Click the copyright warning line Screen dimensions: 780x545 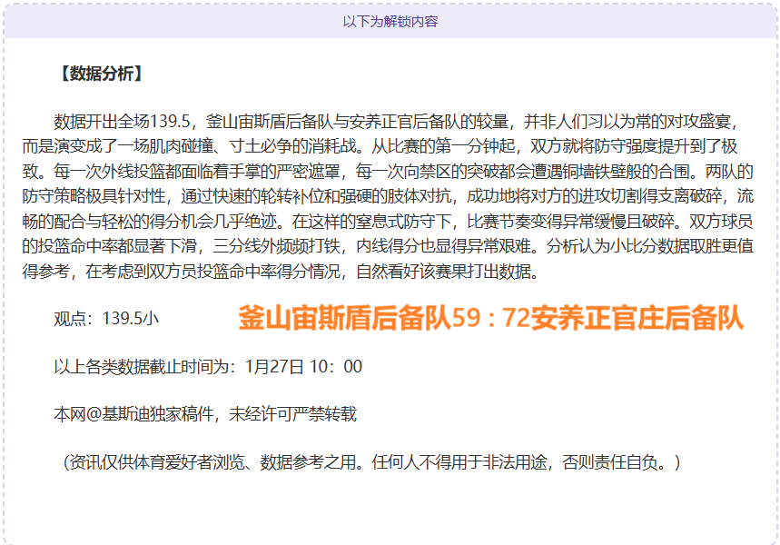point(204,410)
